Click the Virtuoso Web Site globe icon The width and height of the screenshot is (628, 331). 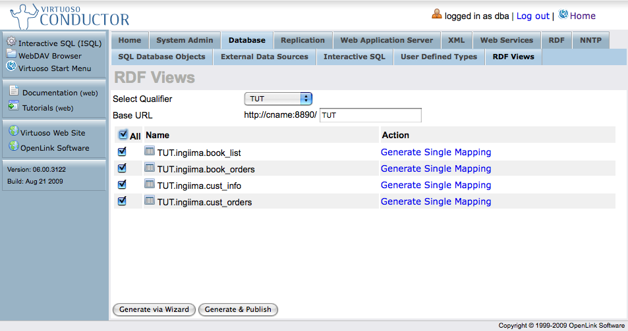13,132
